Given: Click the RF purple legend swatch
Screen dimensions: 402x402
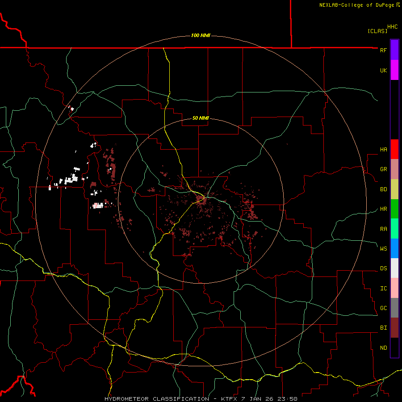Looking at the screenshot, I should click(x=394, y=50).
